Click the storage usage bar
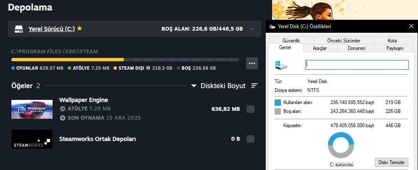The height and width of the screenshot is (170, 418). [x=125, y=60]
